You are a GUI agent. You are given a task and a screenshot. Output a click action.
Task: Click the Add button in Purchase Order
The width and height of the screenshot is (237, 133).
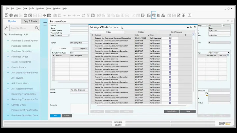(55, 116)
